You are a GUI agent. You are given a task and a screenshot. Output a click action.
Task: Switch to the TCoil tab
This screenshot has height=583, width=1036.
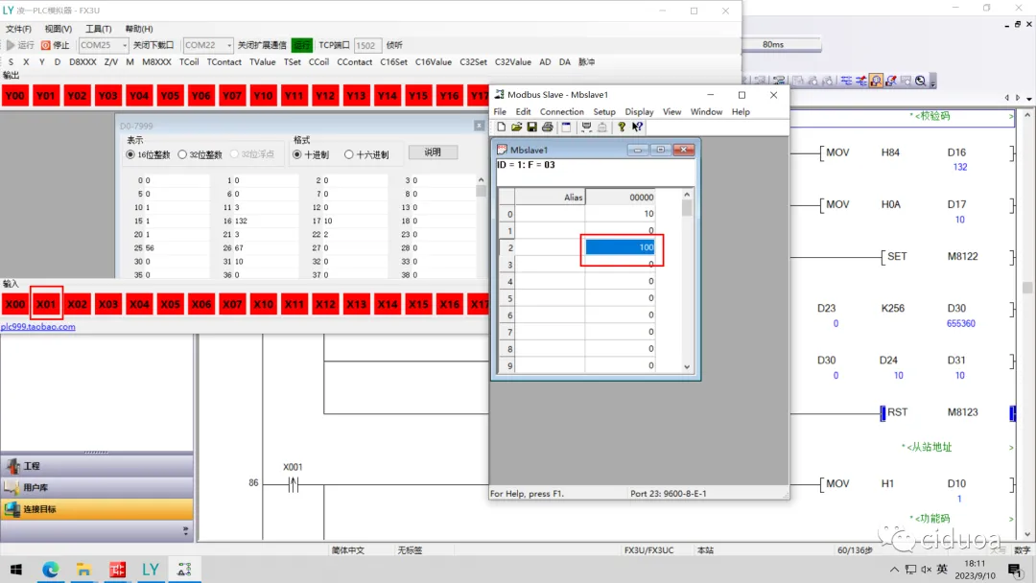click(189, 61)
